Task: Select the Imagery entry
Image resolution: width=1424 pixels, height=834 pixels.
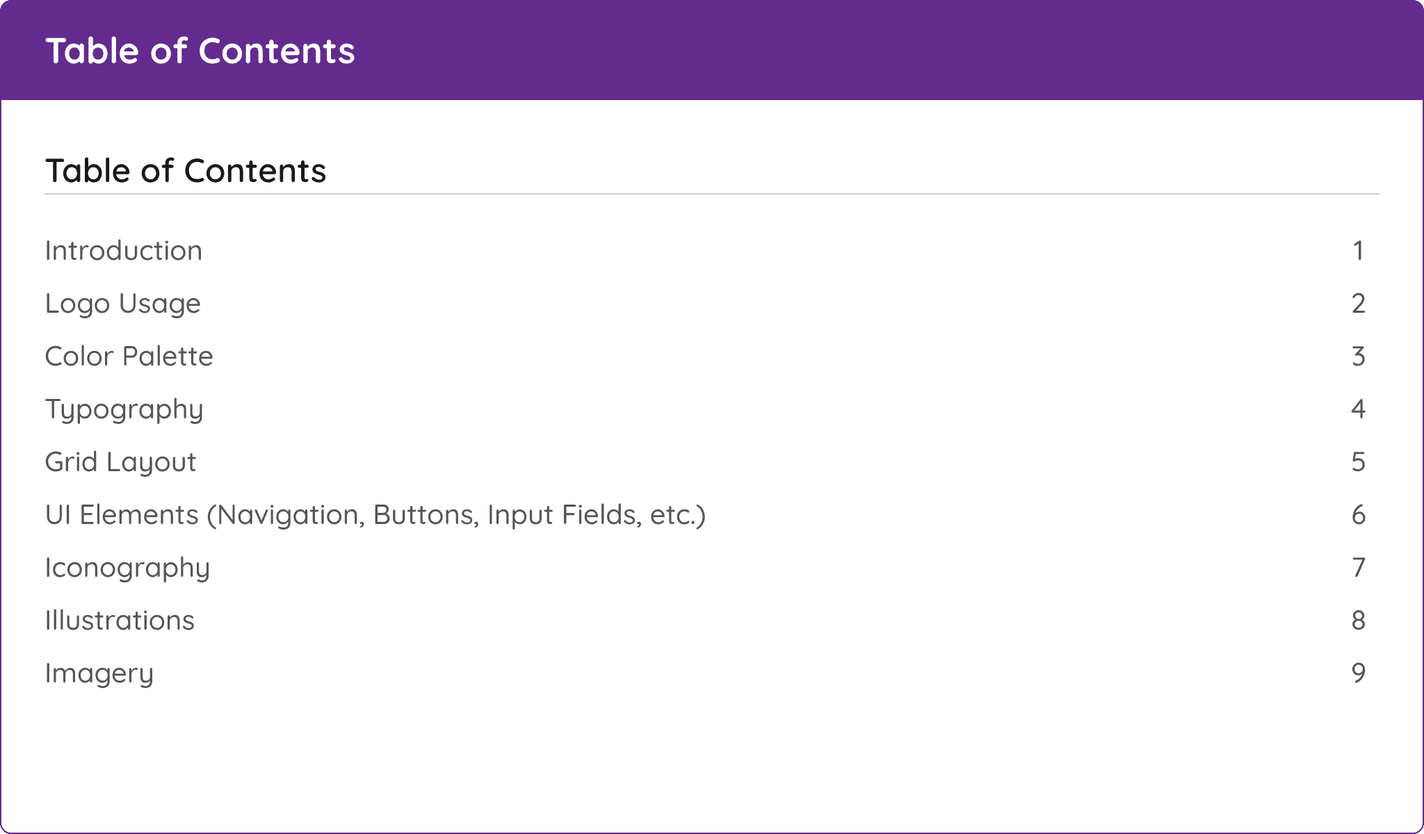Action: click(x=99, y=673)
